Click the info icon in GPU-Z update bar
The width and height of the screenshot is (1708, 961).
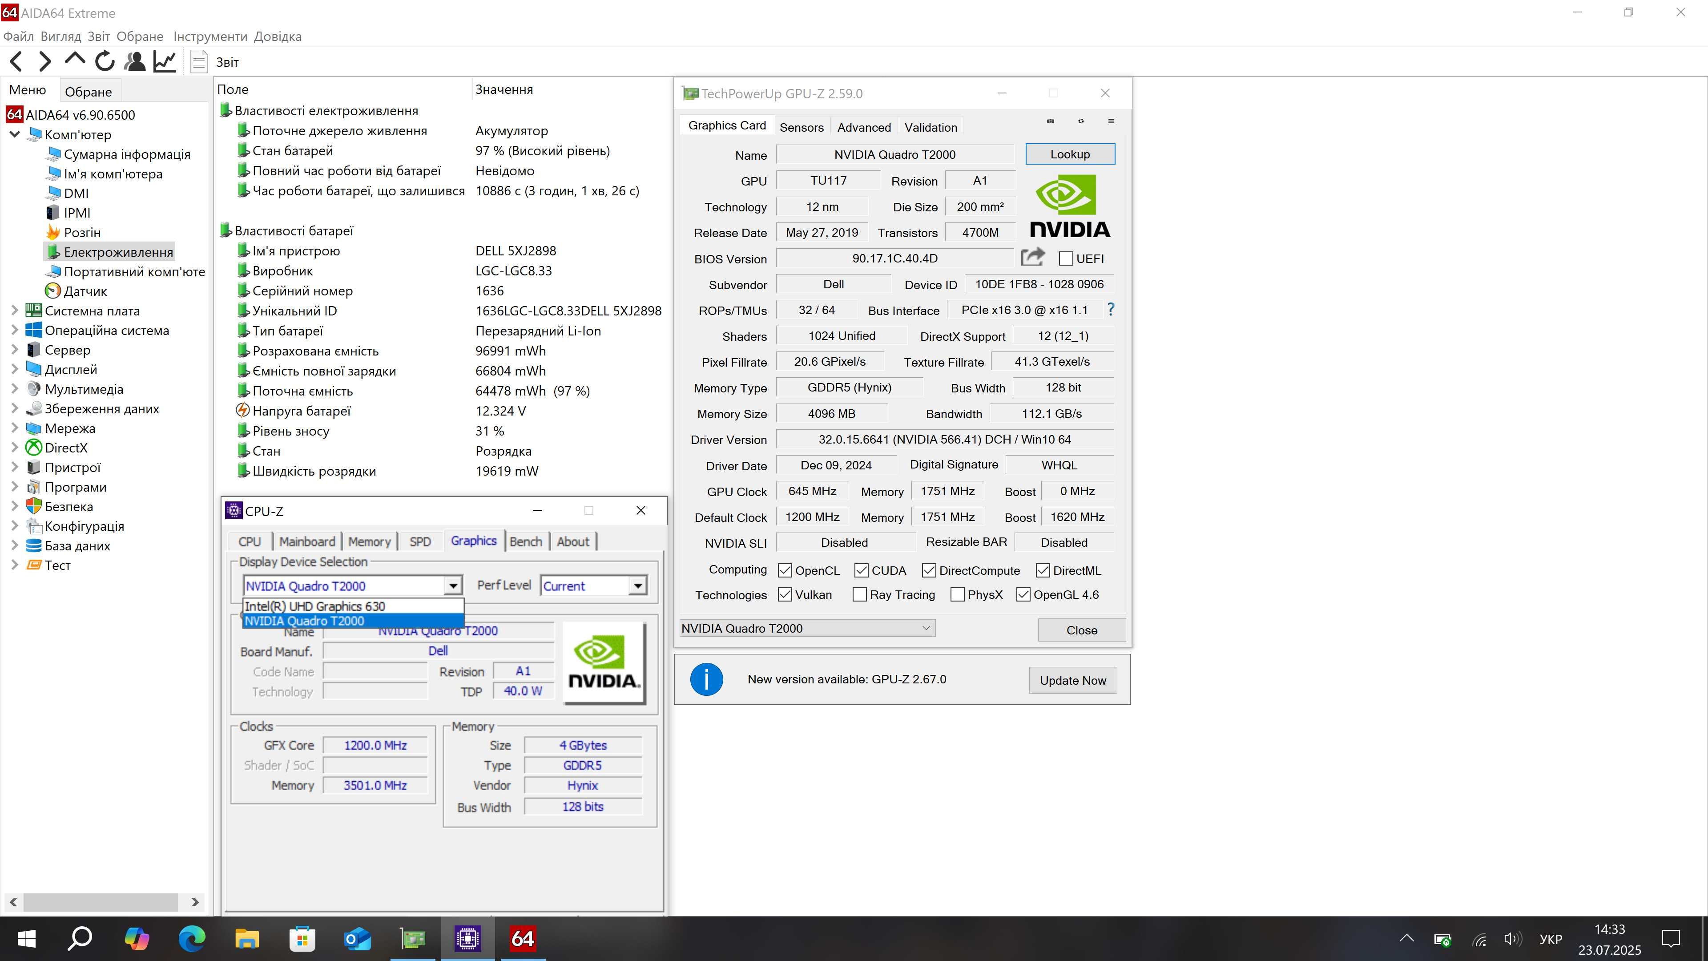point(706,679)
